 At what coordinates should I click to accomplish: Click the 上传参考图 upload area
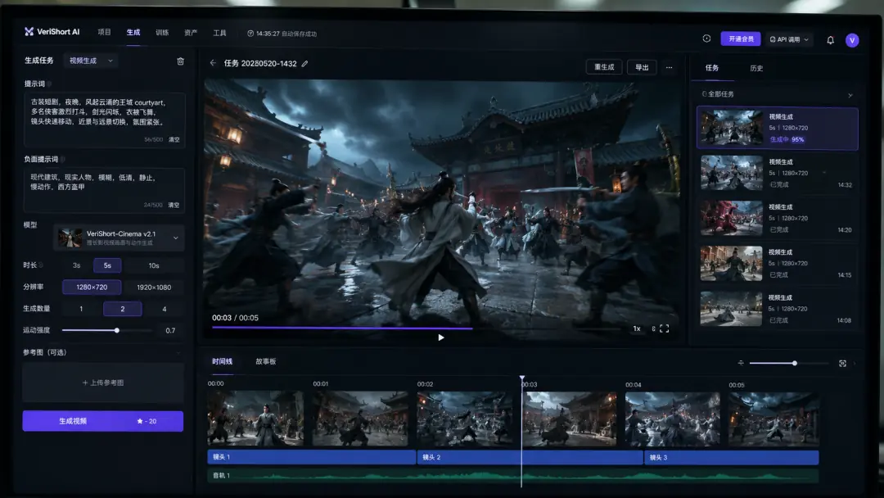103,383
